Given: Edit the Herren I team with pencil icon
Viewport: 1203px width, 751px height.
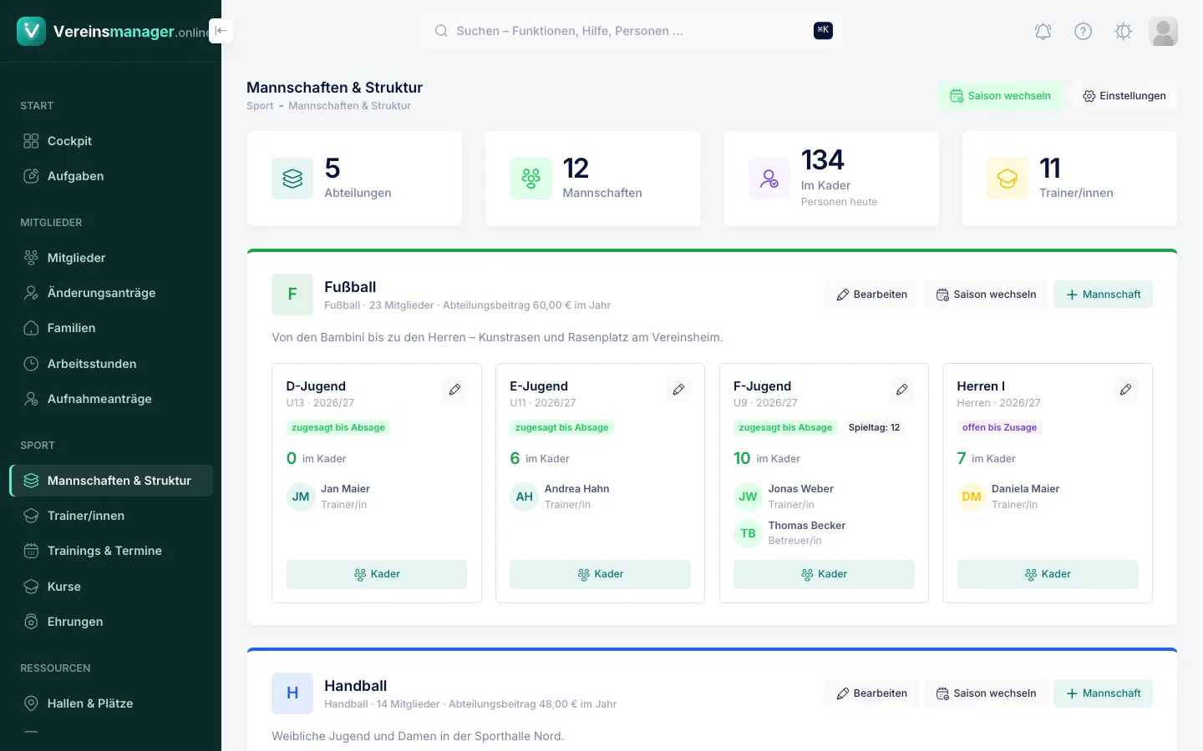Looking at the screenshot, I should point(1125,390).
